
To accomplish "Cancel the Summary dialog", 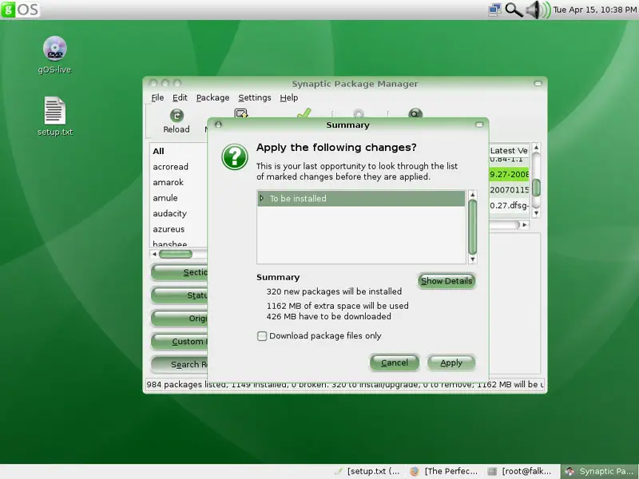I will coord(395,363).
